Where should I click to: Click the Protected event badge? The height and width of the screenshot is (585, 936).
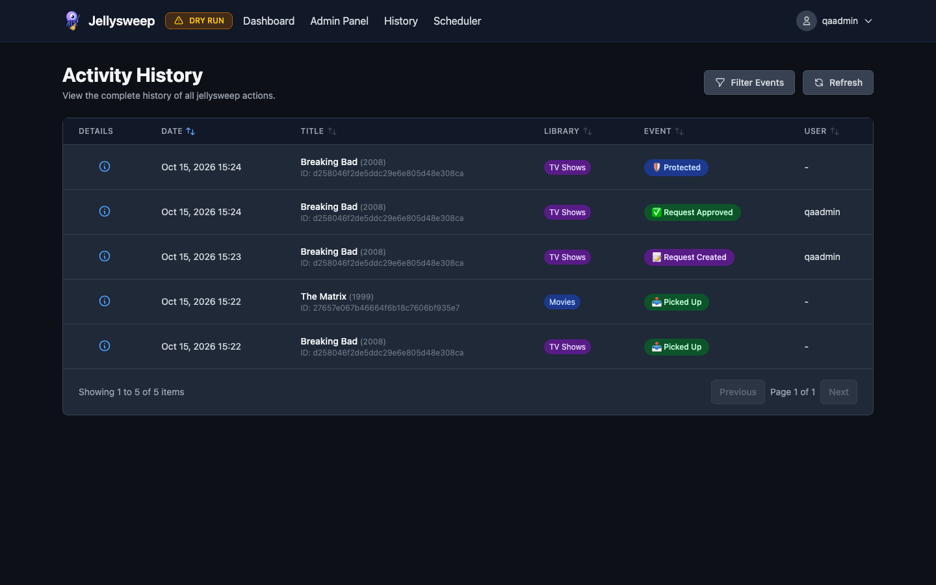[x=676, y=168]
